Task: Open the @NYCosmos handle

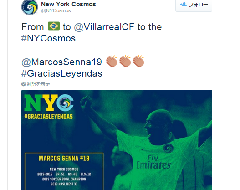Action: tap(56, 11)
